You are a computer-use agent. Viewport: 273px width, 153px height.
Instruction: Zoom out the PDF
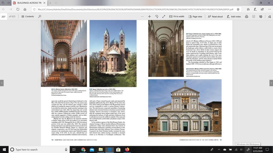[x=142, y=16]
